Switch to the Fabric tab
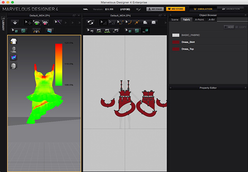This screenshot has height=172, width=248. tap(187, 20)
